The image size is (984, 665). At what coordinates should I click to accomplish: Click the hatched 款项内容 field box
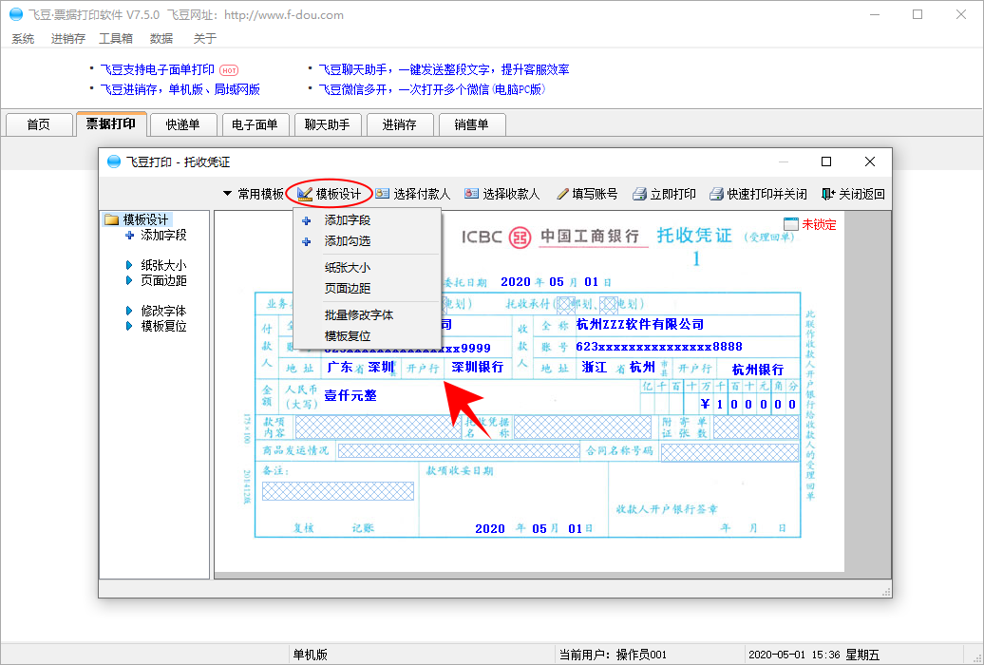(x=378, y=427)
